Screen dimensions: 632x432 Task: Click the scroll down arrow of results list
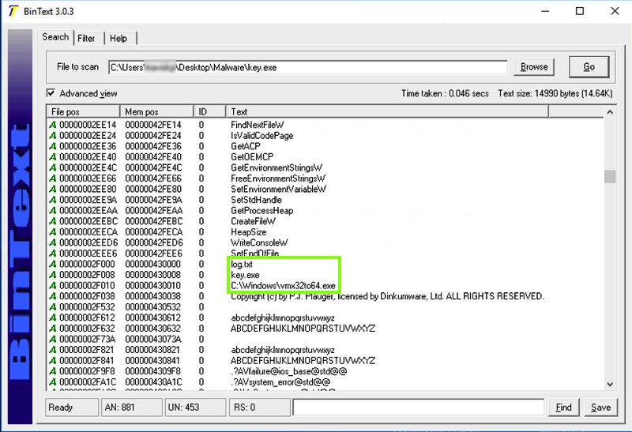tap(609, 383)
